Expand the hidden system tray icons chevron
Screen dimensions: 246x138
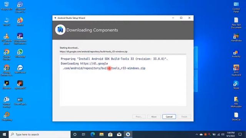(x=197, y=135)
